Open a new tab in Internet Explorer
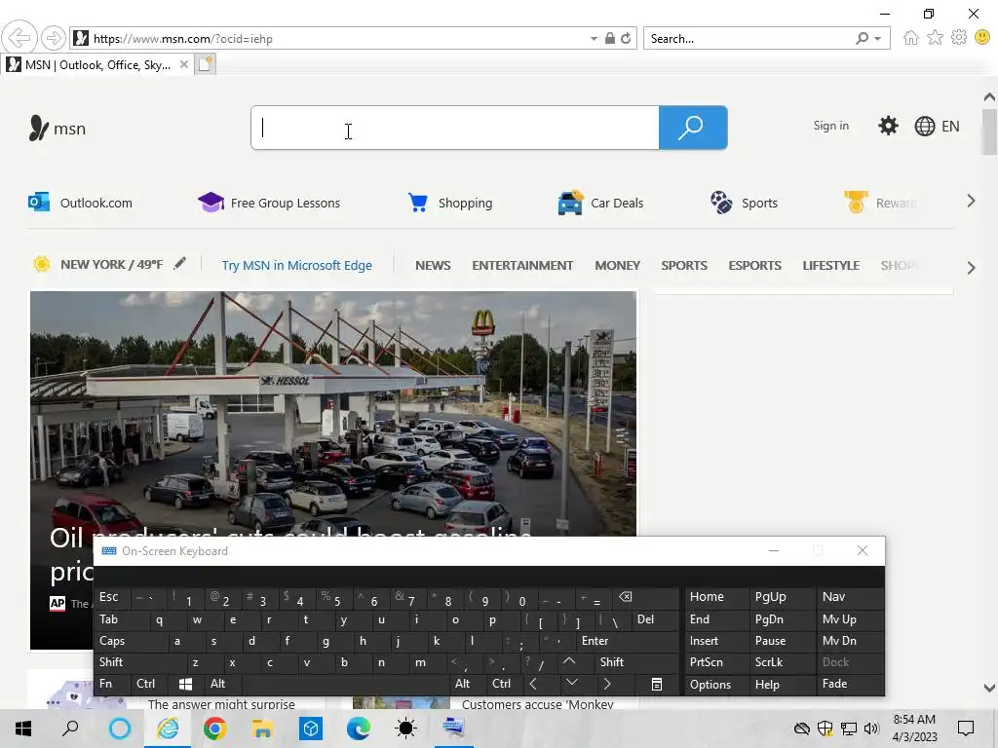 [206, 64]
